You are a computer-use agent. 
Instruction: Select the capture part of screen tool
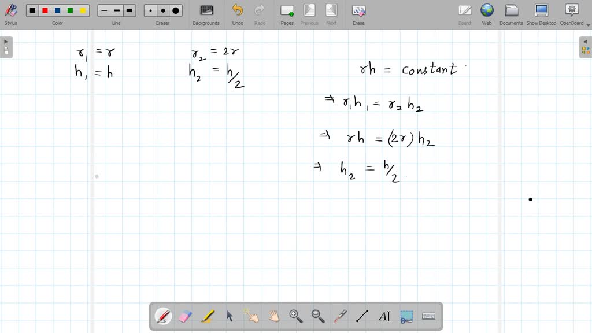(x=406, y=316)
